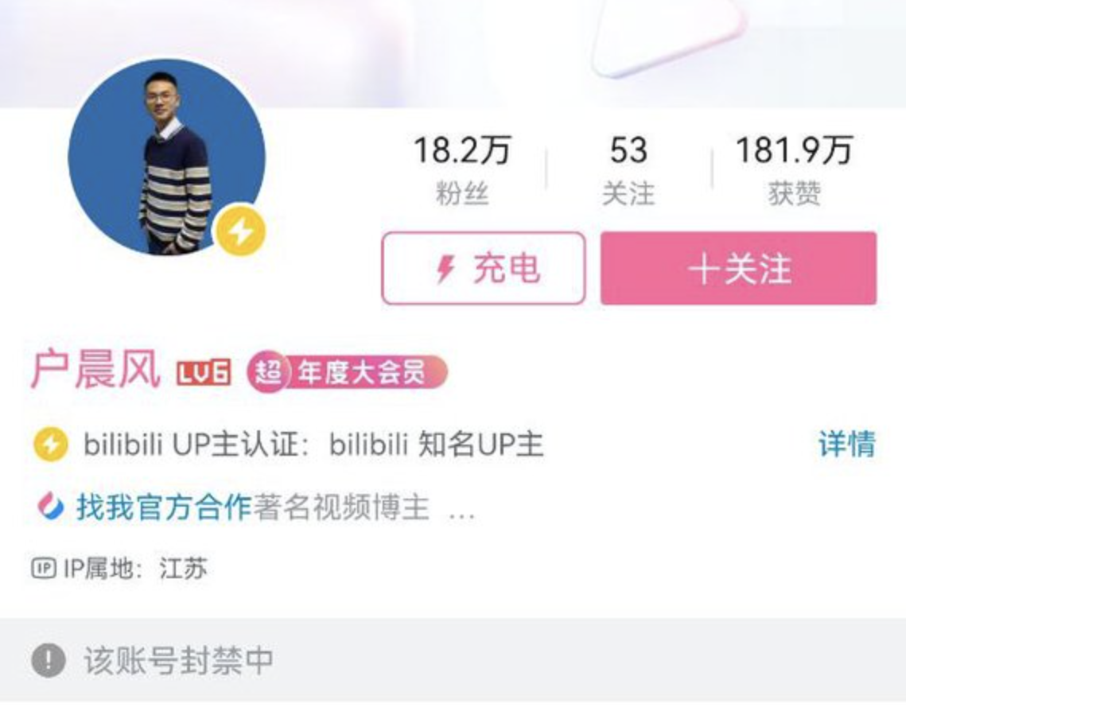Open 详情 details link
This screenshot has height=711, width=1104.
tap(846, 444)
